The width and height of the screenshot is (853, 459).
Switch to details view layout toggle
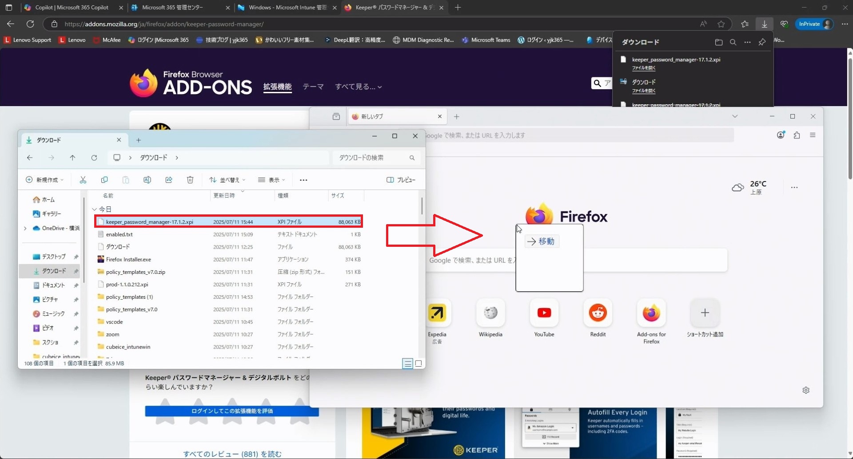pyautogui.click(x=407, y=364)
